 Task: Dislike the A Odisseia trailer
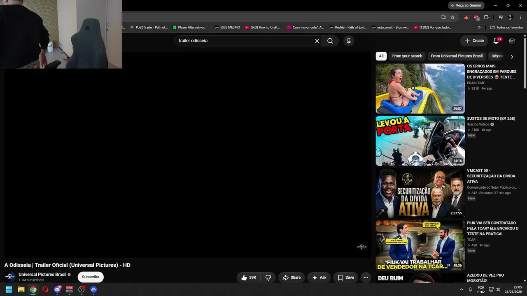(268, 277)
